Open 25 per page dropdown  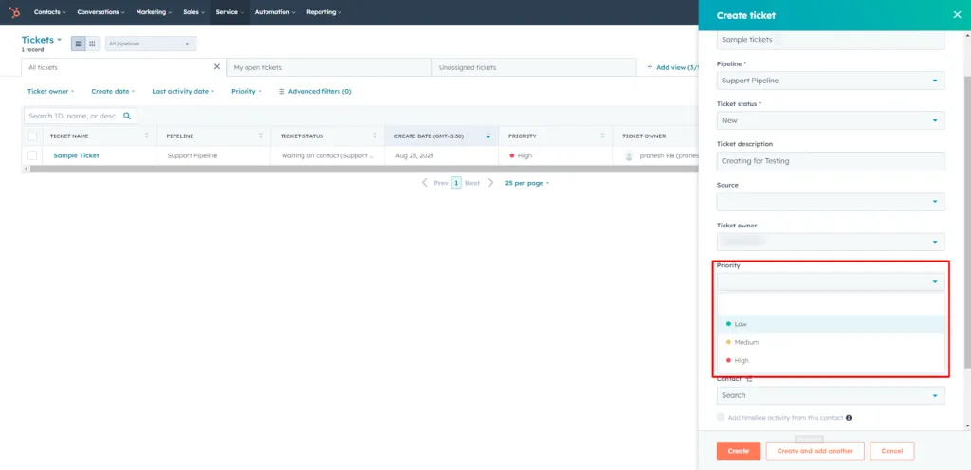tap(527, 183)
